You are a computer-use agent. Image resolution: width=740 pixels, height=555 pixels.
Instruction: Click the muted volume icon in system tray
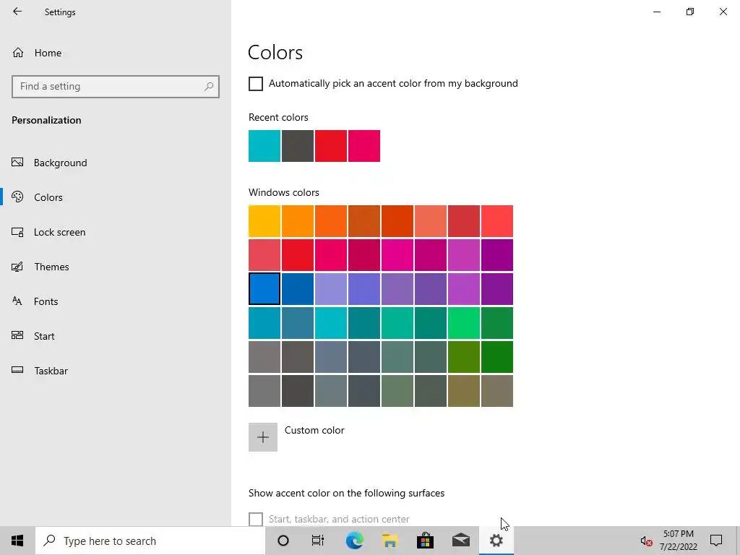tap(646, 541)
